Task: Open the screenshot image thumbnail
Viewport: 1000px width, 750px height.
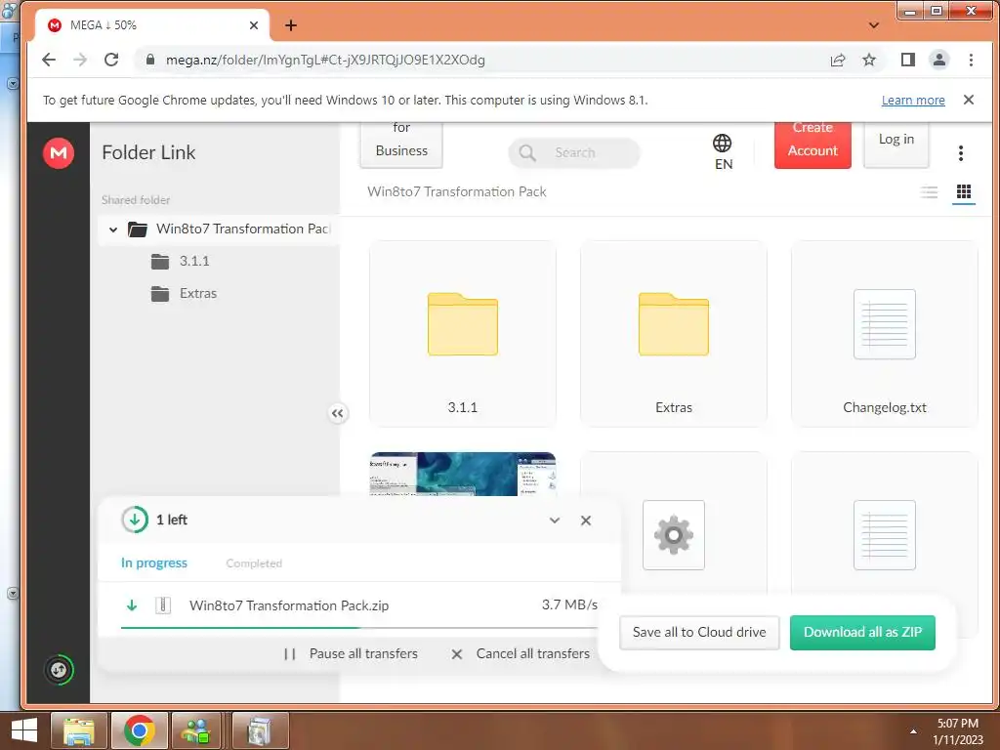Action: tap(462, 474)
